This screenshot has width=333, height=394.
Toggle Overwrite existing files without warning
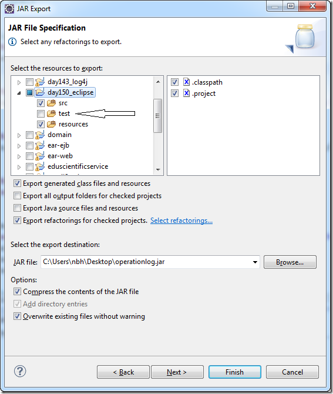click(17, 316)
